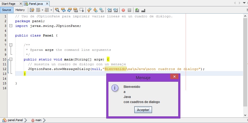Screen dimensions: 248x123
Task: Click Shift Line Right icon
Action: [x=115, y=10]
